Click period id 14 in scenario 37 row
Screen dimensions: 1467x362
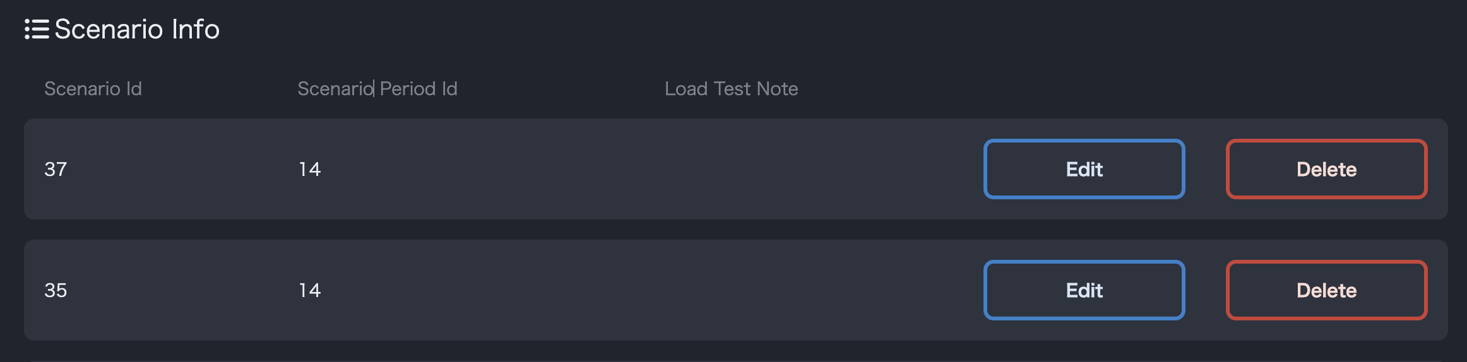(309, 169)
